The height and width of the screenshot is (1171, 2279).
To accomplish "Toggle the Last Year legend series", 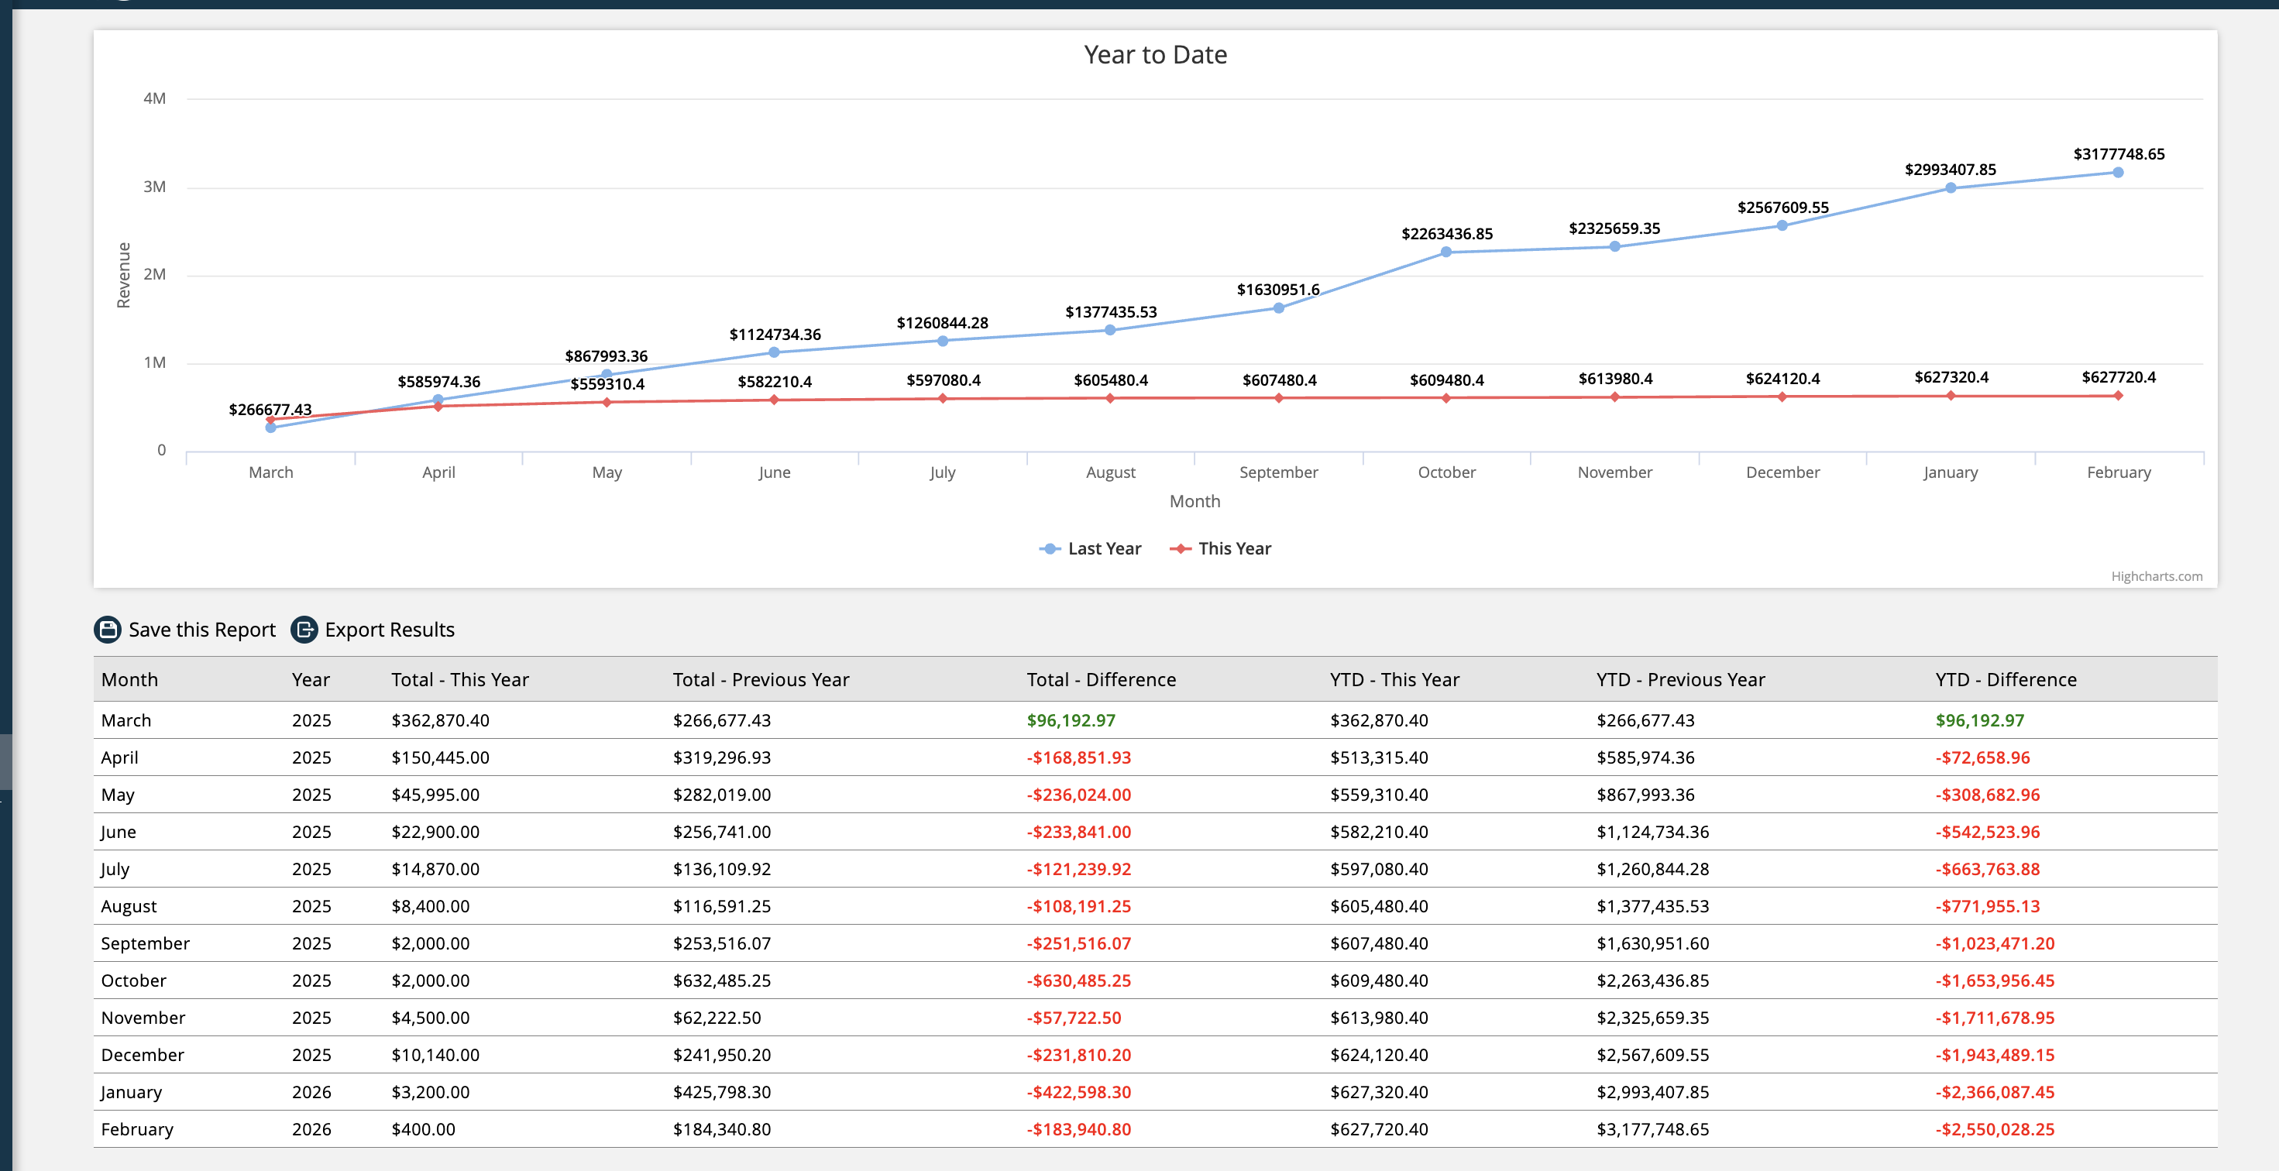I will pyautogui.click(x=1090, y=548).
